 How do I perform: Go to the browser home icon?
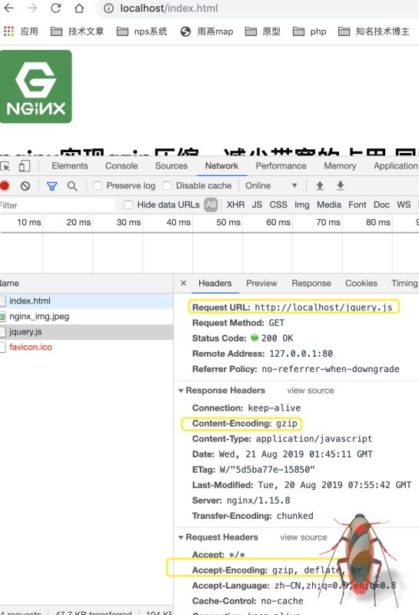click(79, 8)
